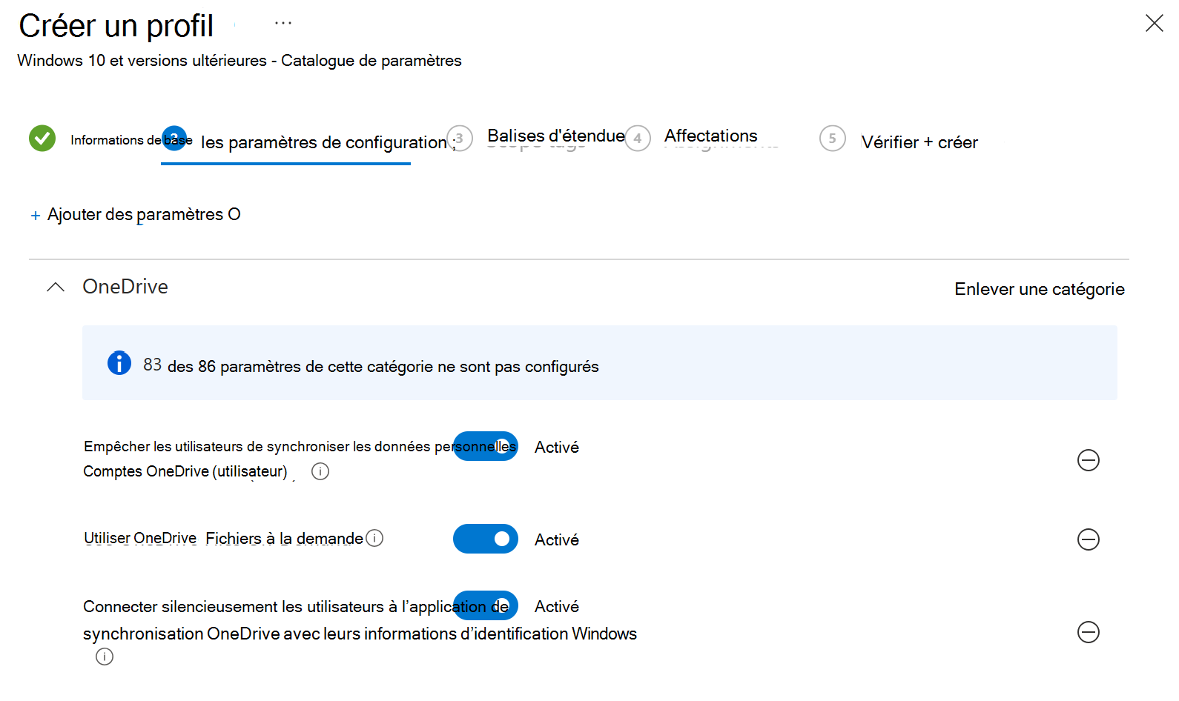This screenshot has width=1179, height=701.
Task: Click the 83 des 86 paramètres message
Action: [371, 365]
